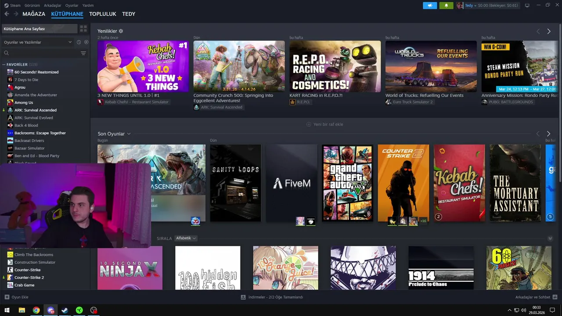Open the Sanity Loops game cover
The image size is (562, 316).
coord(235,183)
